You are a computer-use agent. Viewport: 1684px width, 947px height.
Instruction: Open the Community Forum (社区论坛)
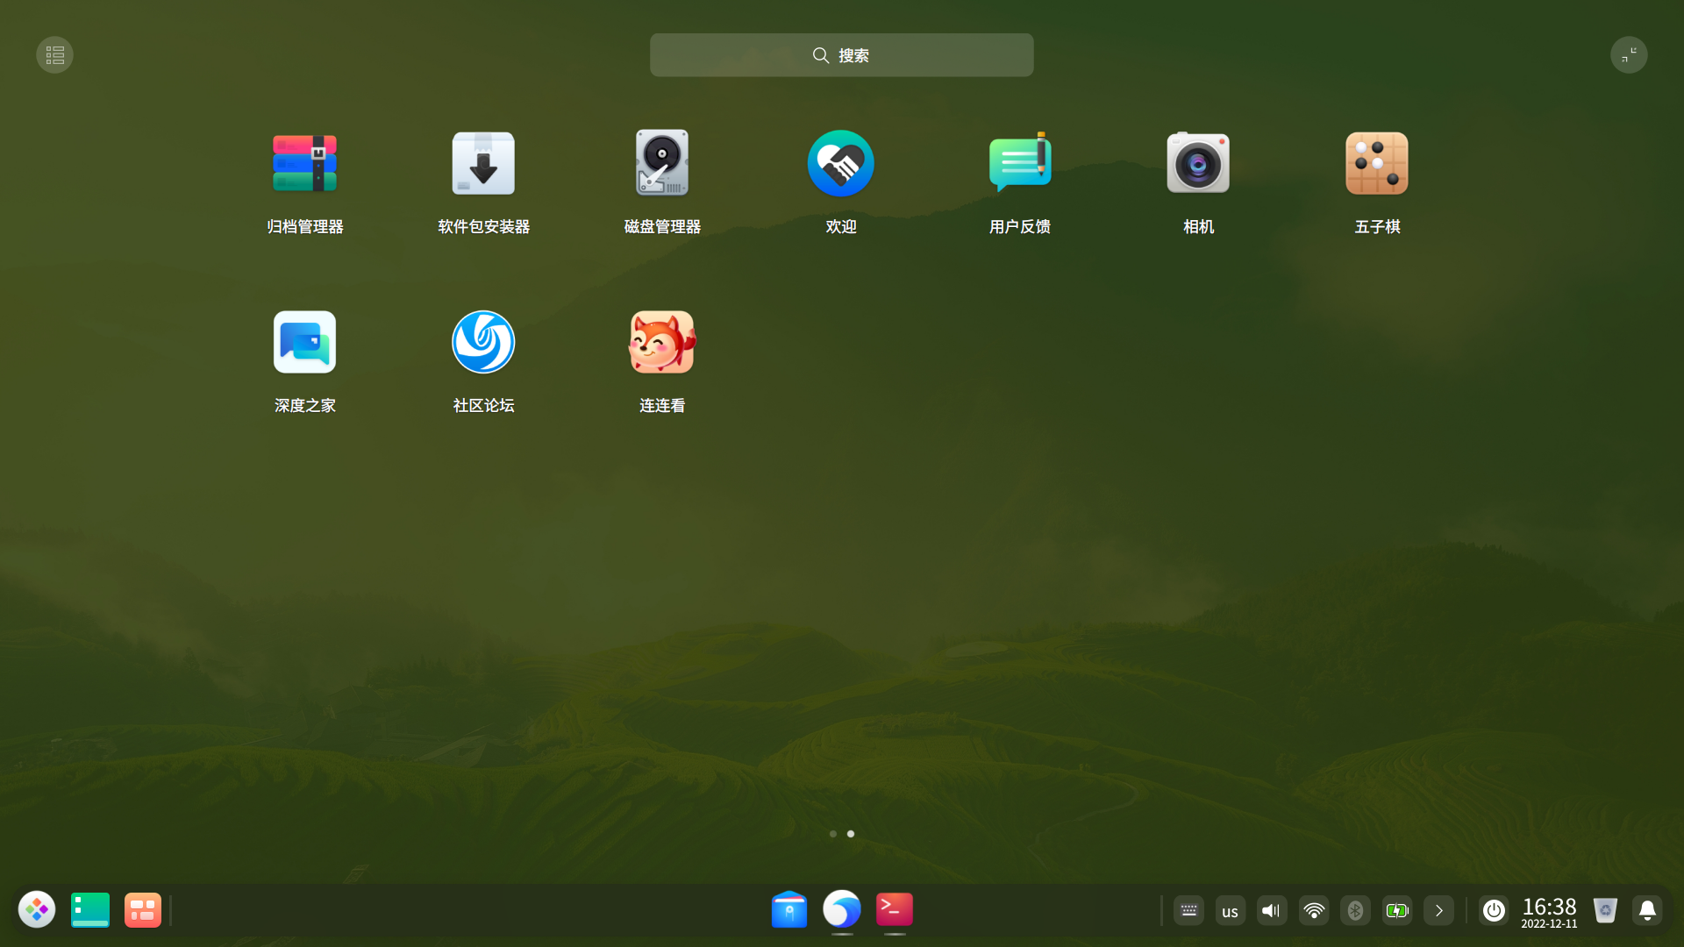(x=483, y=343)
